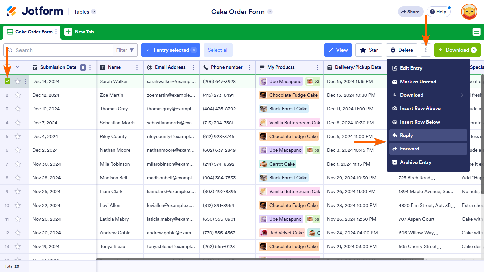This screenshot has height=272, width=484.
Task: Choose Insert Row Above
Action: click(428, 108)
